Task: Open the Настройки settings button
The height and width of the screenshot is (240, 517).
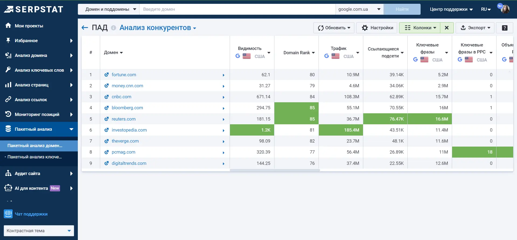Action: click(377, 28)
